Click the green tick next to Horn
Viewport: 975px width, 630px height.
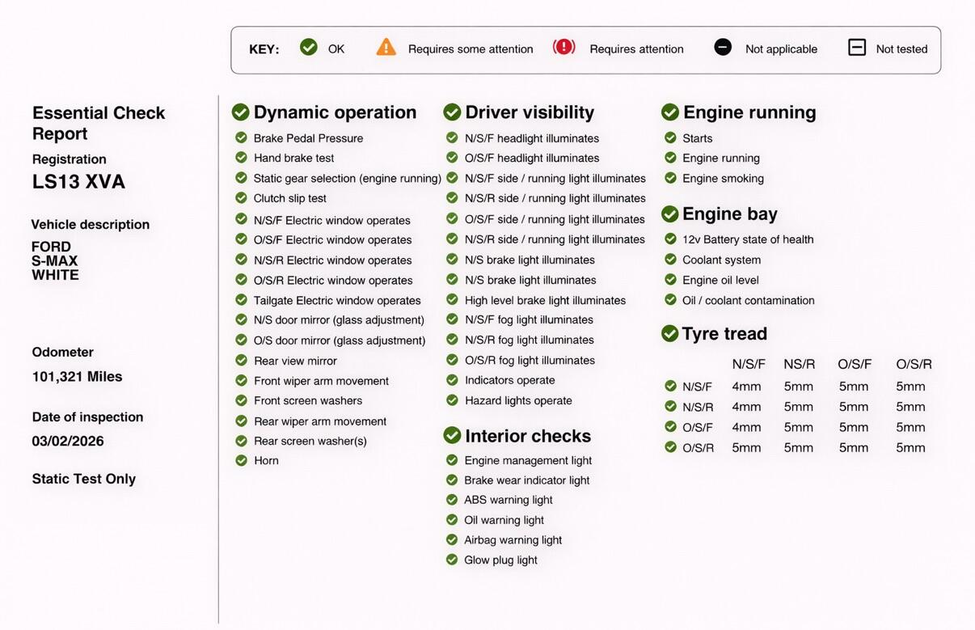pyautogui.click(x=241, y=460)
